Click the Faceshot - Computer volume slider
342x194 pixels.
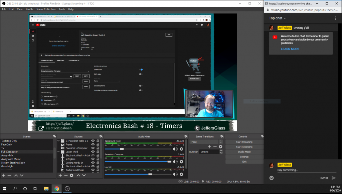pyautogui.click(x=138, y=162)
